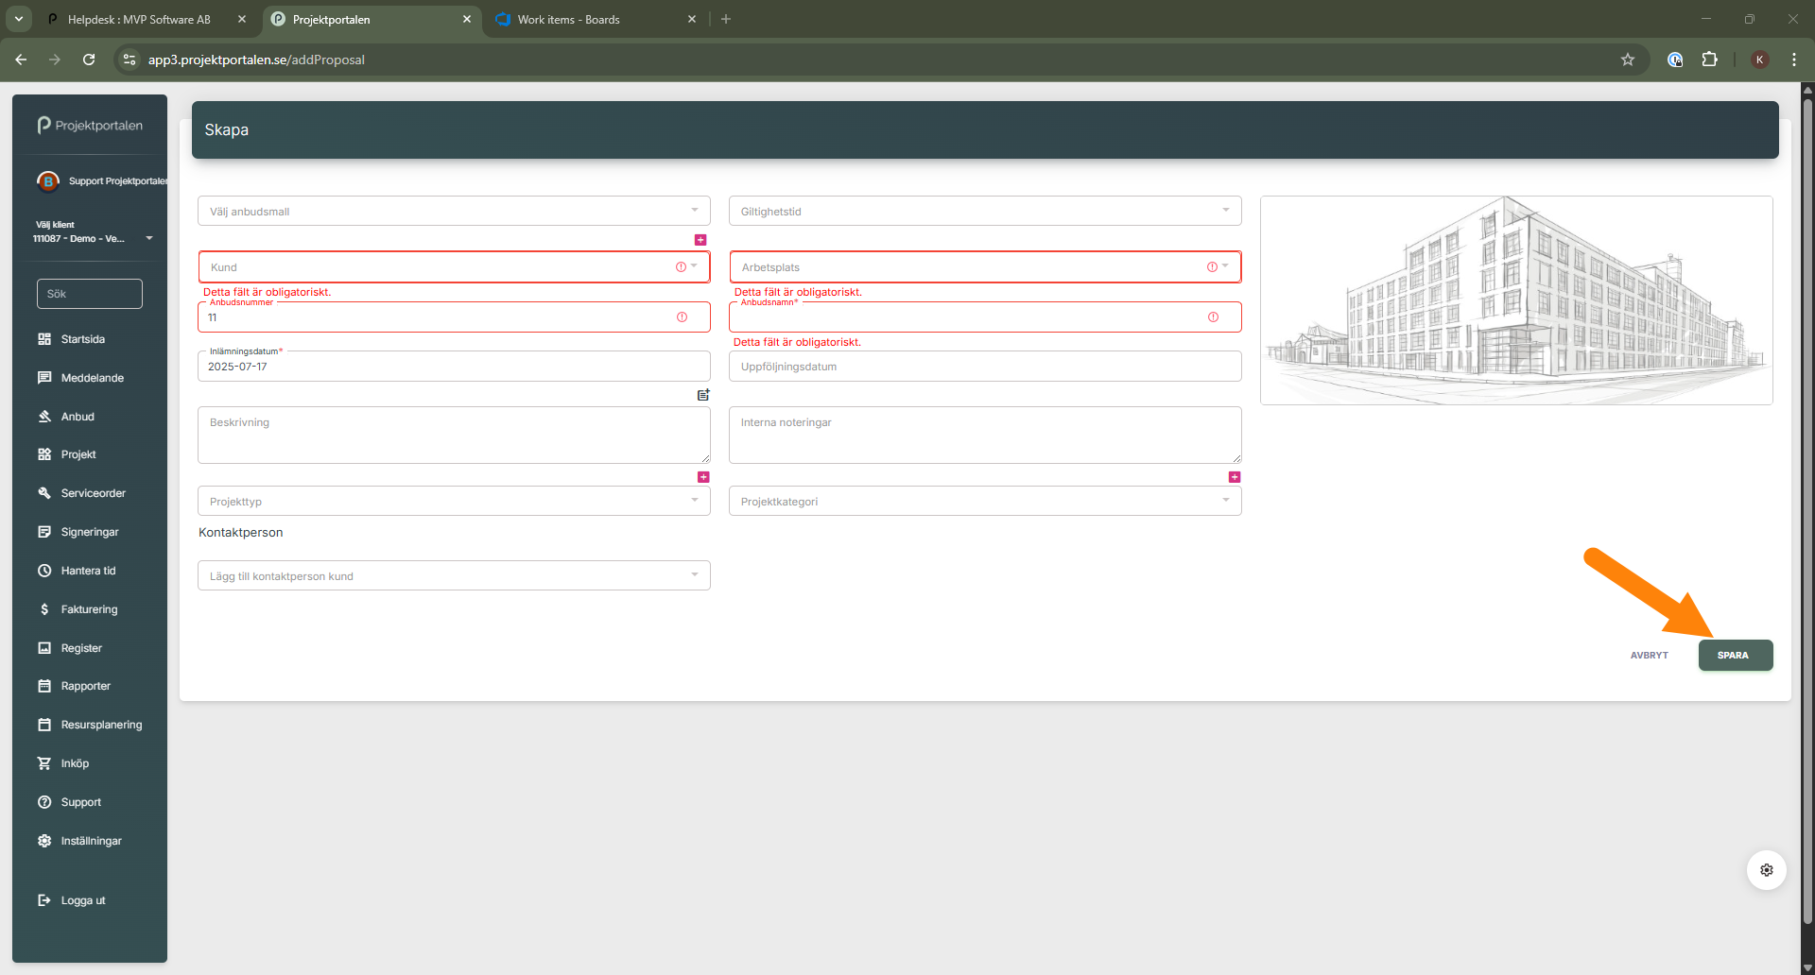Screen dimensions: 1815x975
Task: Click into the Beskrivning text area
Action: tap(454, 435)
